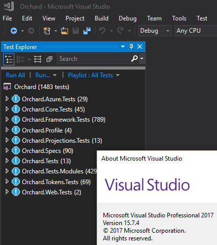Viewport: 217px width, 245px height.
Task: Open the redo history dropdown arrow
Action: [x=129, y=31]
